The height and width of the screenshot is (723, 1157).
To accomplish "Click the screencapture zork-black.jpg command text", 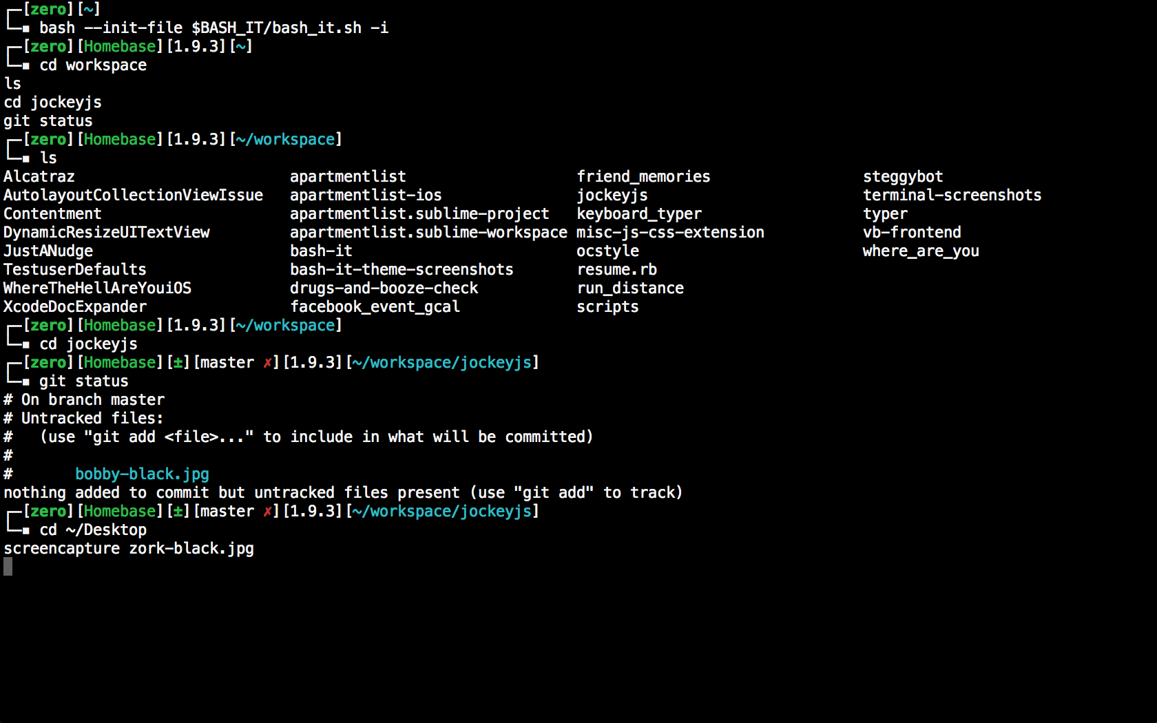I will 129,548.
